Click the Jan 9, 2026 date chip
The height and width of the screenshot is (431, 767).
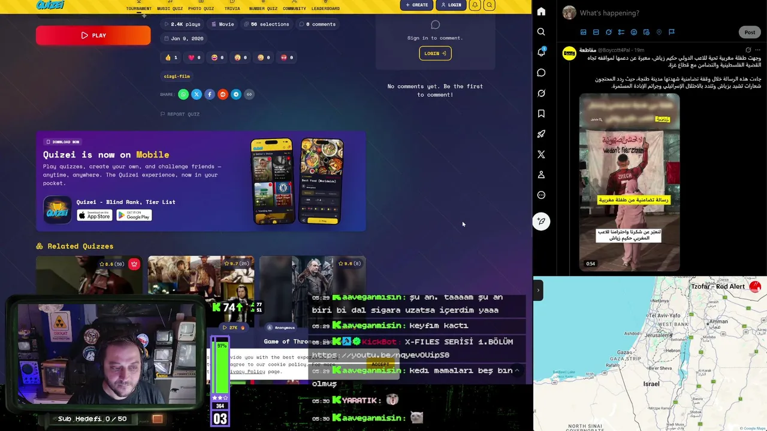click(x=183, y=38)
